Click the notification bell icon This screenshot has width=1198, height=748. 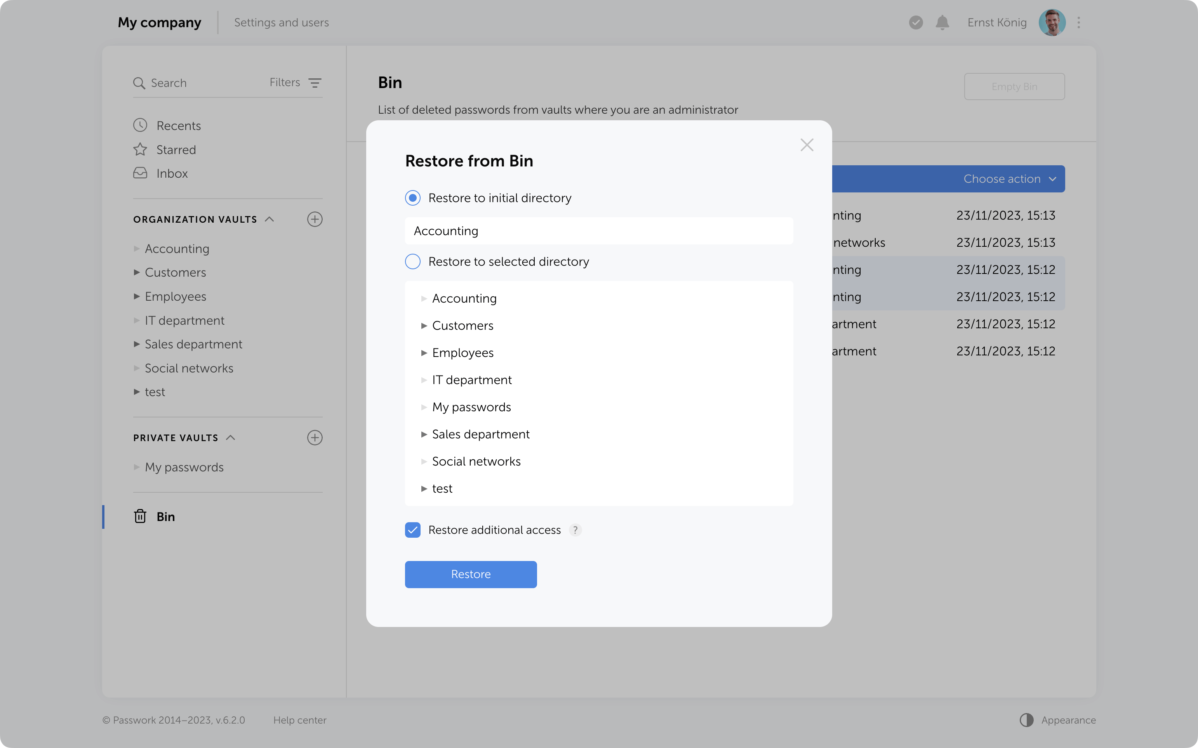point(942,23)
